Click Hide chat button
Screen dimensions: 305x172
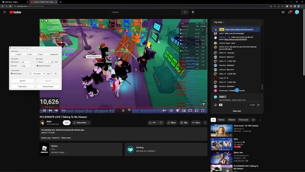coord(237,111)
